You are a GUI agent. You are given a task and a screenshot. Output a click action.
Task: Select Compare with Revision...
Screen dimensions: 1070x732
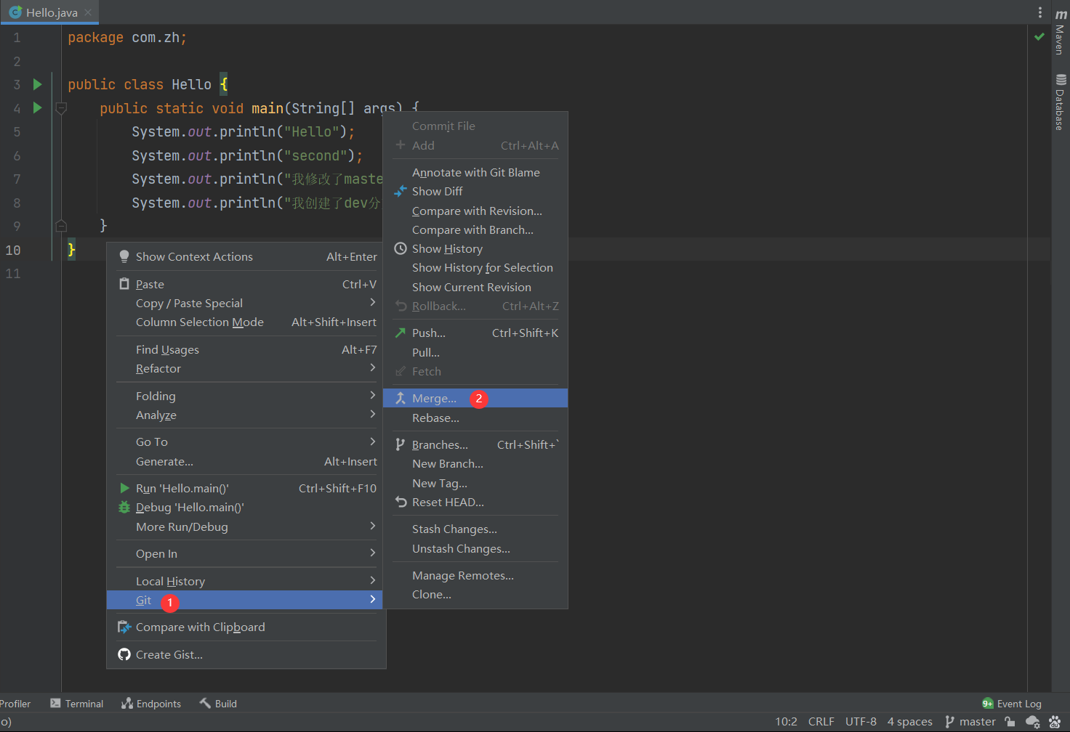475,211
